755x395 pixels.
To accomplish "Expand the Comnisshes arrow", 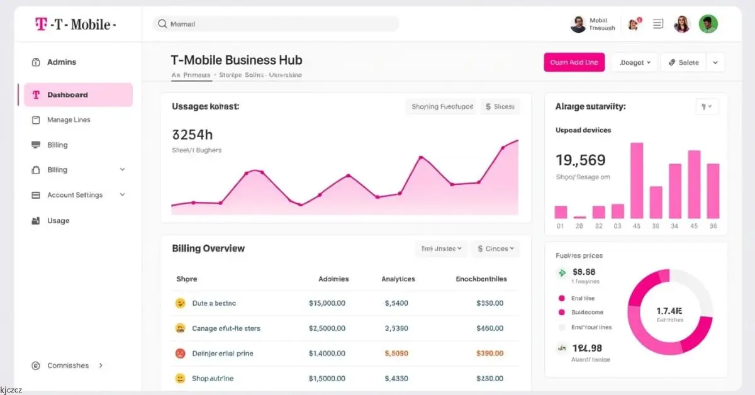I will [101, 365].
